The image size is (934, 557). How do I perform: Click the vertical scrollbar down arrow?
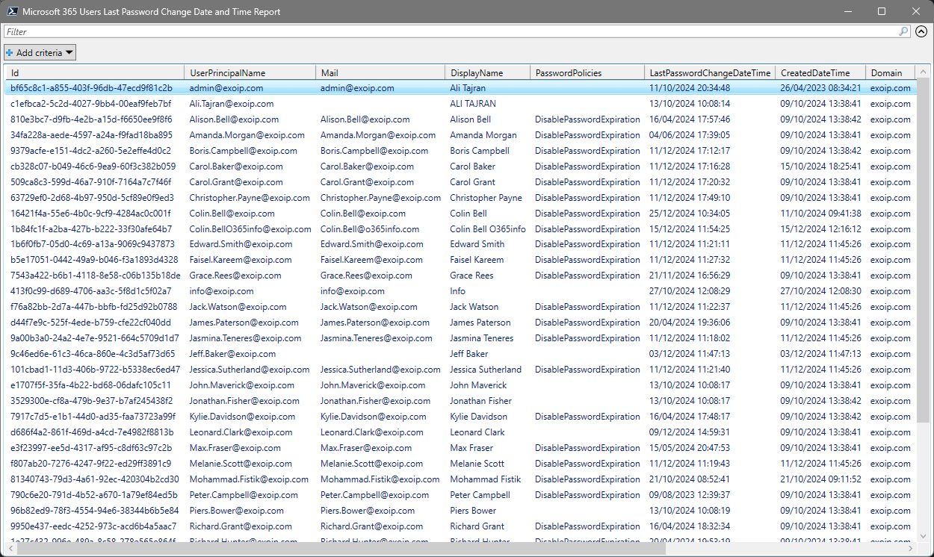pos(922,537)
